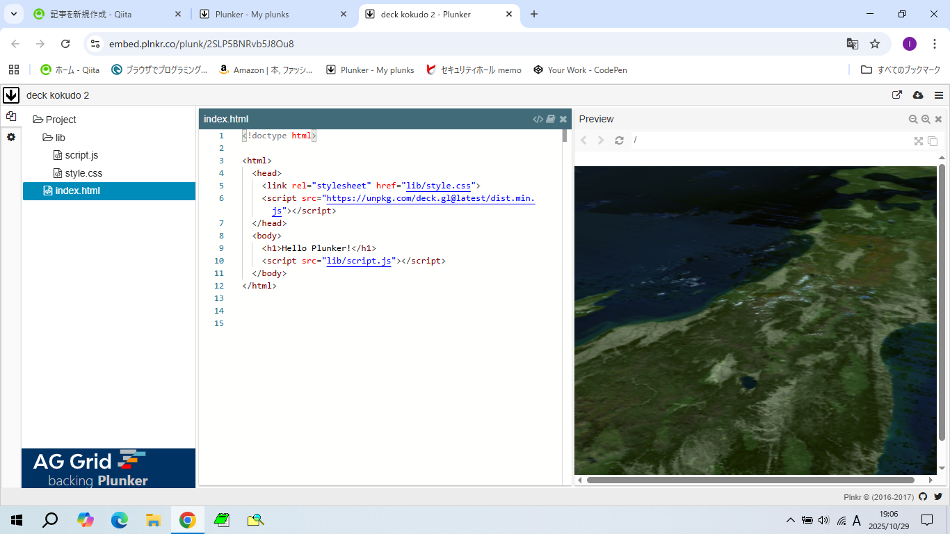Refresh the preview pane
Image resolution: width=950 pixels, height=534 pixels.
(619, 140)
